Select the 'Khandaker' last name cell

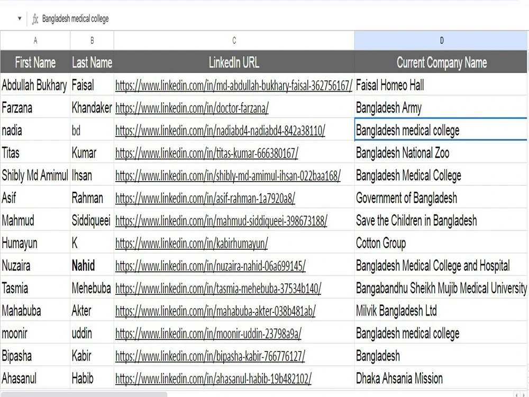coord(92,107)
